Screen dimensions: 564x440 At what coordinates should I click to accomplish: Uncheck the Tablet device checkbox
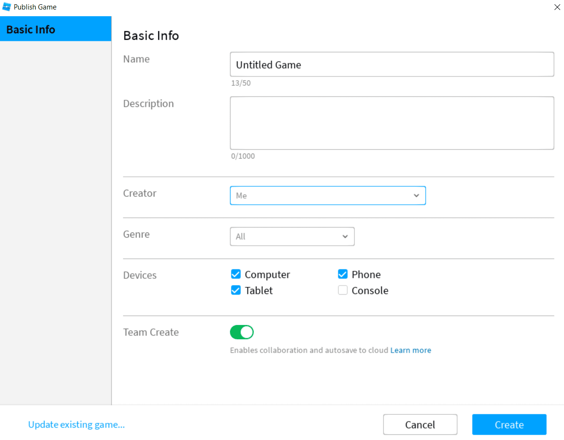coord(236,290)
